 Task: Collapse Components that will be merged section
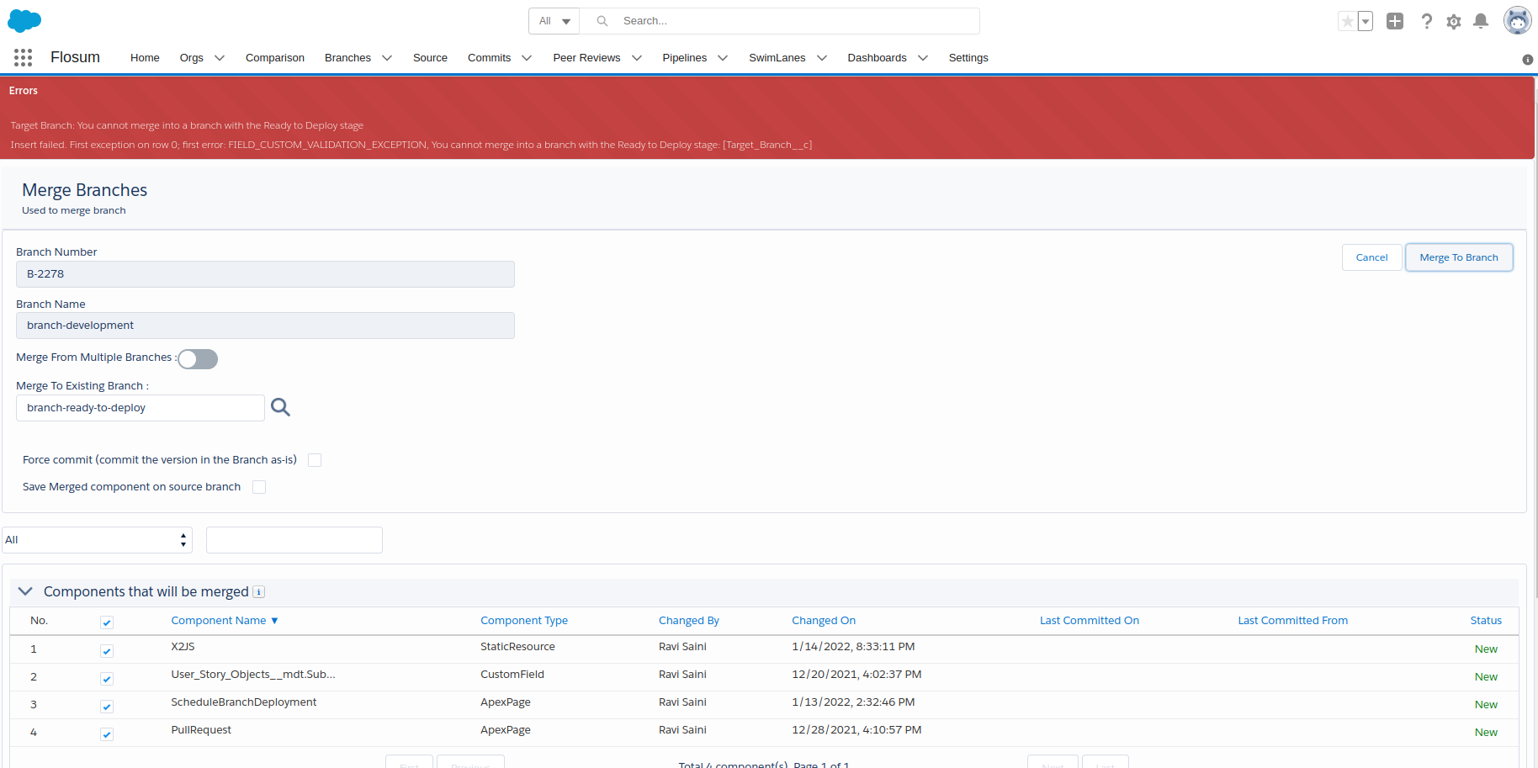click(x=25, y=591)
